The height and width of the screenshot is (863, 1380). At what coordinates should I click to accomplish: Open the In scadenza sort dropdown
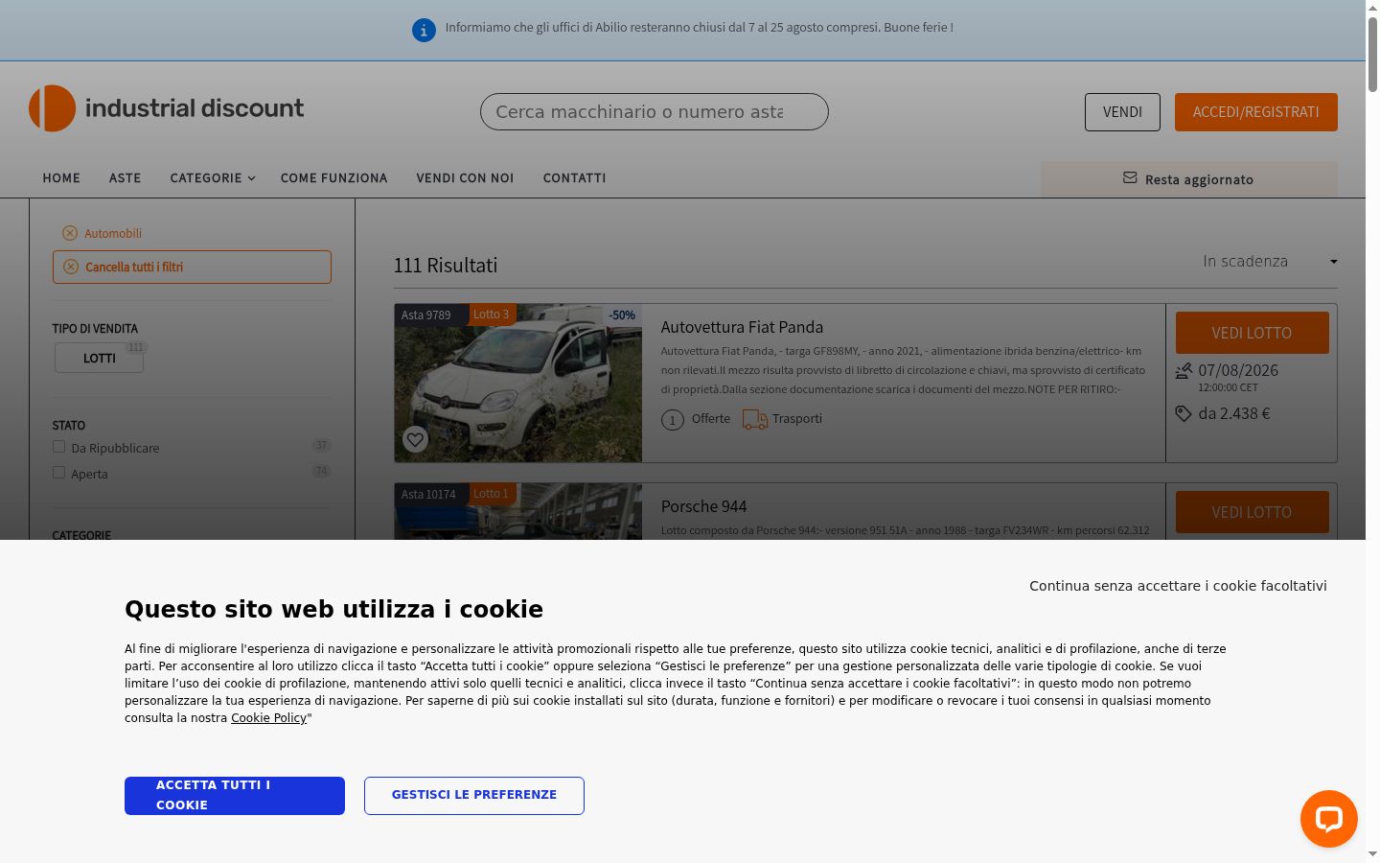pos(1269,262)
